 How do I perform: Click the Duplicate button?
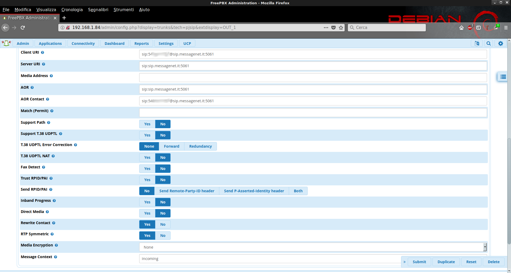click(446, 262)
